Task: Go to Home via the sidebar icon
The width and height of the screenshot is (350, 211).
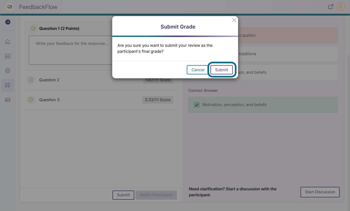Action: point(8,42)
